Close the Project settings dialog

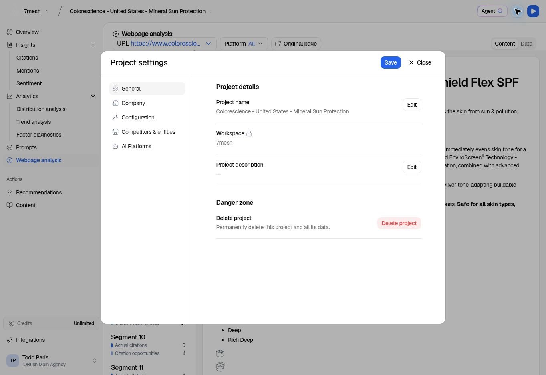pos(420,62)
